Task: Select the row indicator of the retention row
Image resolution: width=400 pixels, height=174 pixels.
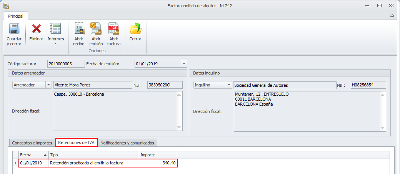Action: coord(15,163)
